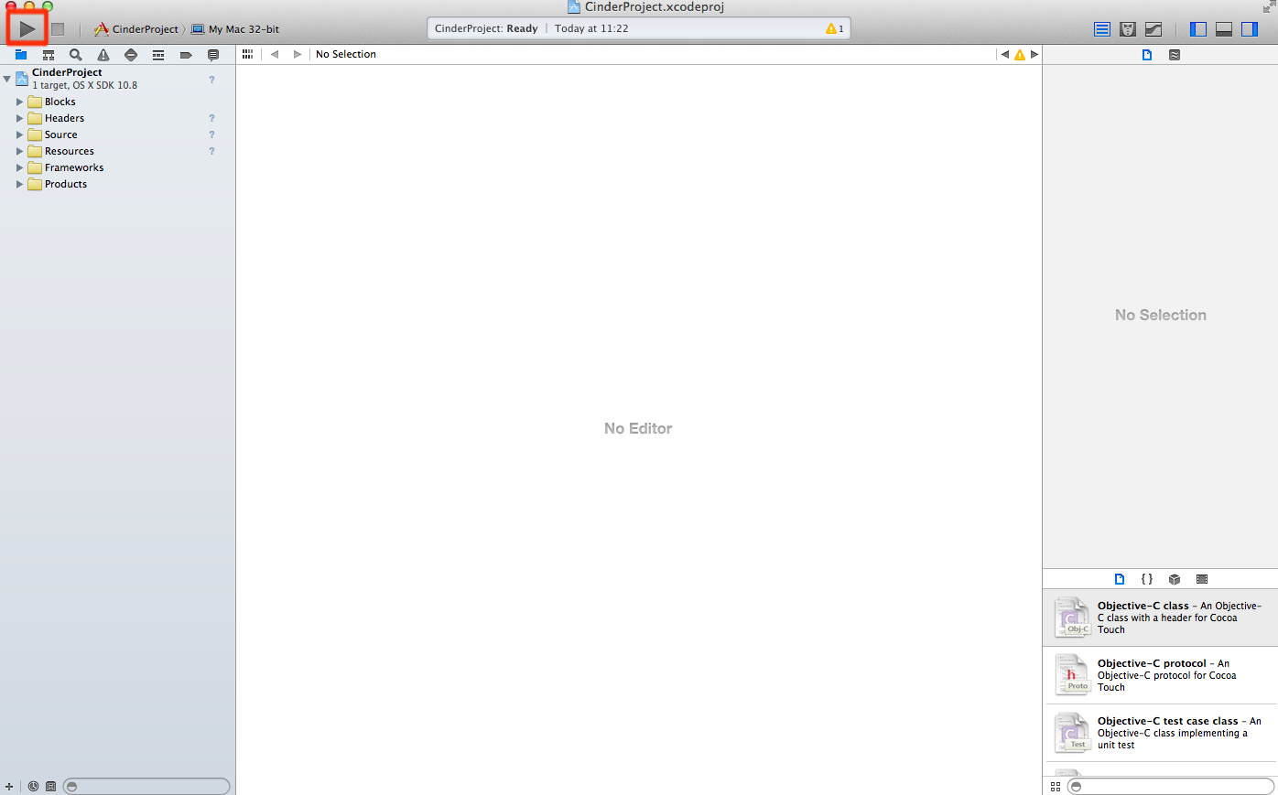The width and height of the screenshot is (1278, 795).
Task: Toggle the Utilities pane visibility
Action: [x=1250, y=29]
